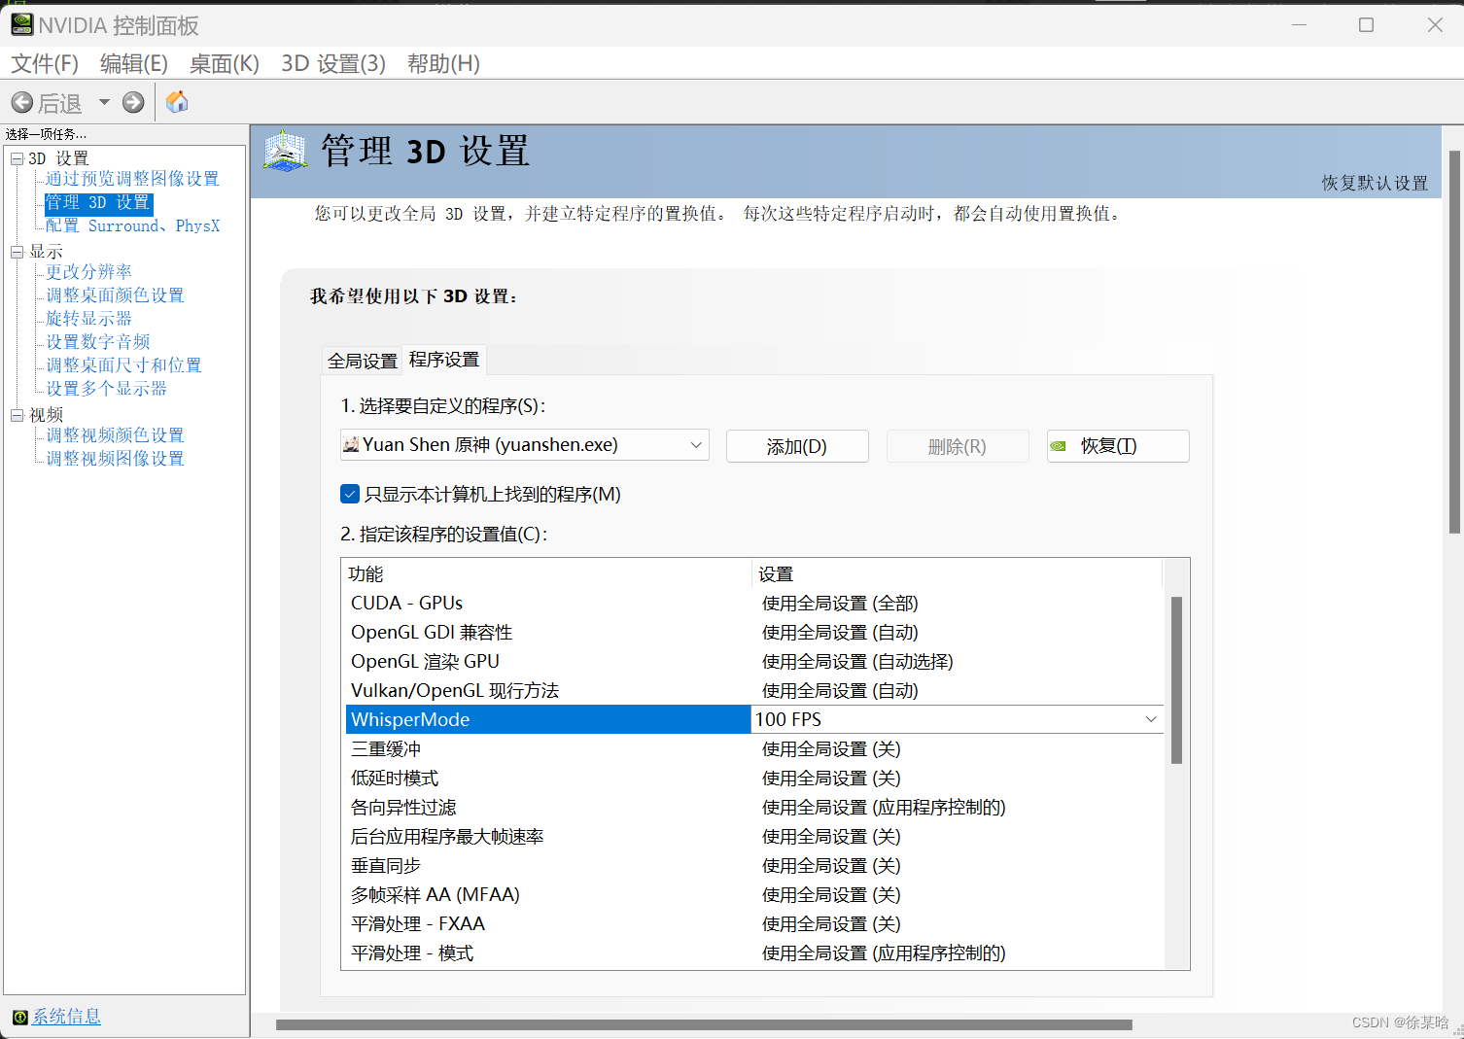Select the 三重缓冲 row
Screen dimensions: 1464x1039
(x=754, y=749)
